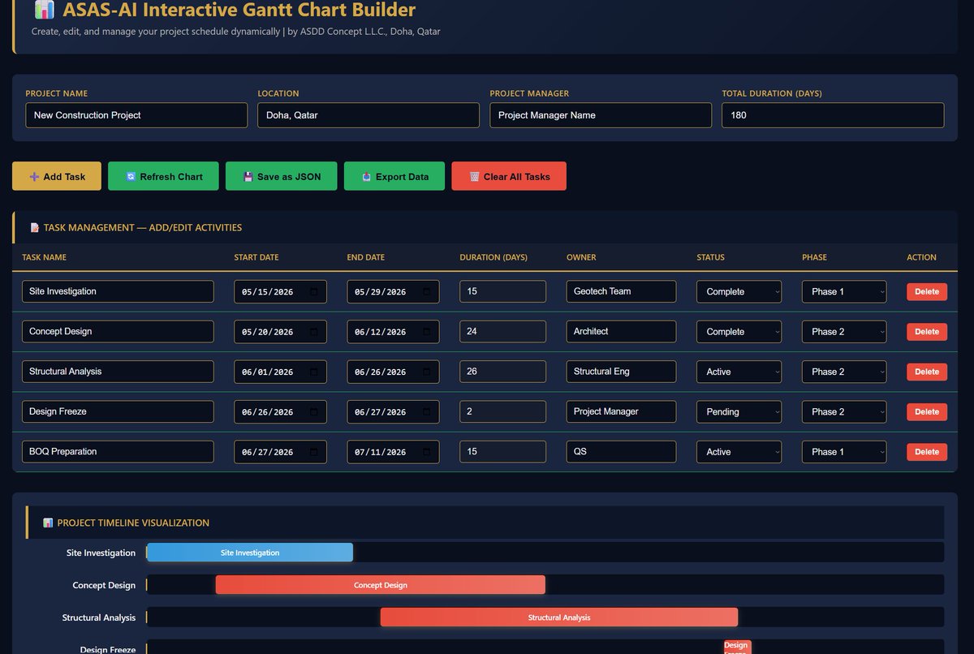The width and height of the screenshot is (974, 654).
Task: Delete the BOQ Preparation task
Action: [927, 452]
